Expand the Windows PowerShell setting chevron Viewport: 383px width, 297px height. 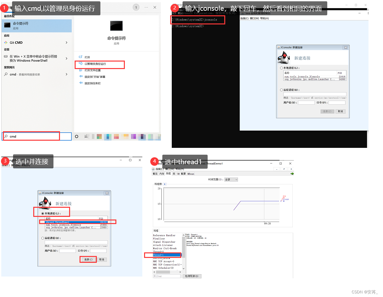pyautogui.click(x=66, y=58)
